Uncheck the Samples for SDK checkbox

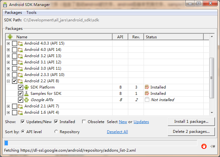(20, 94)
